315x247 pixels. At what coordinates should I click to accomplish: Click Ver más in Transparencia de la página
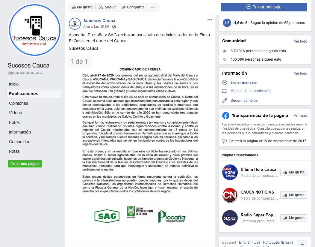[x=300, y=116]
